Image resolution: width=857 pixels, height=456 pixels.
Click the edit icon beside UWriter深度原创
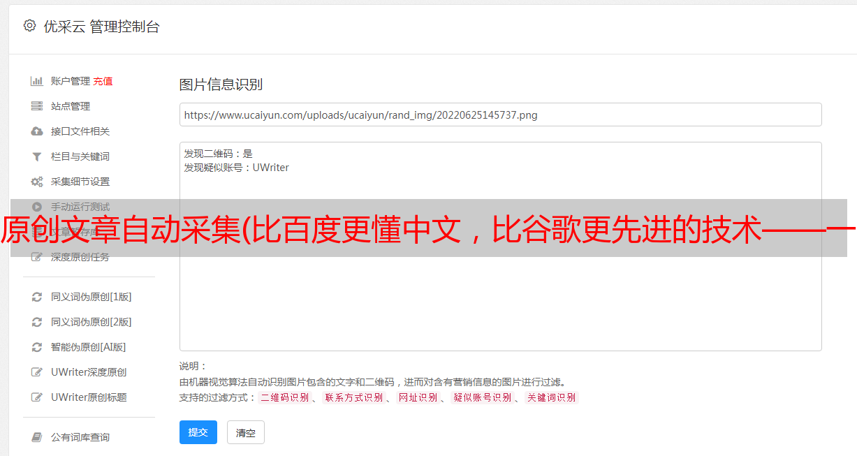click(x=37, y=372)
